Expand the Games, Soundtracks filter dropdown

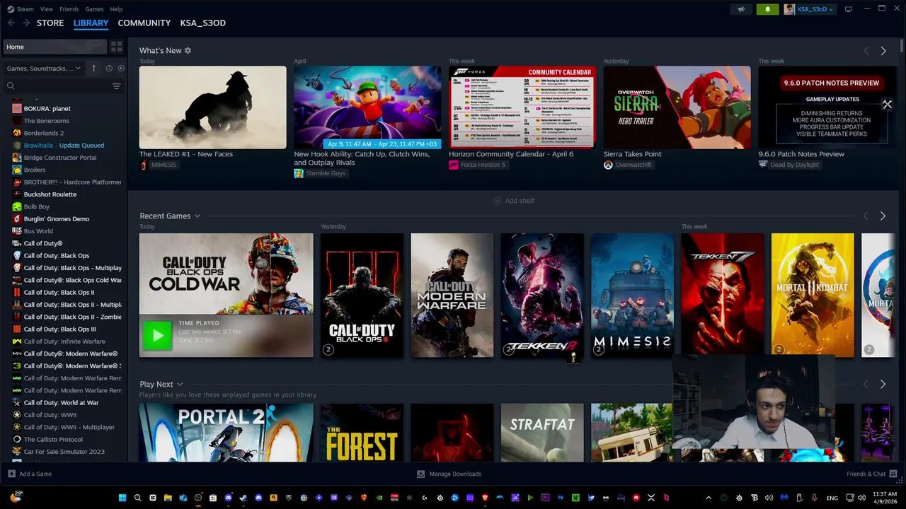[44, 69]
